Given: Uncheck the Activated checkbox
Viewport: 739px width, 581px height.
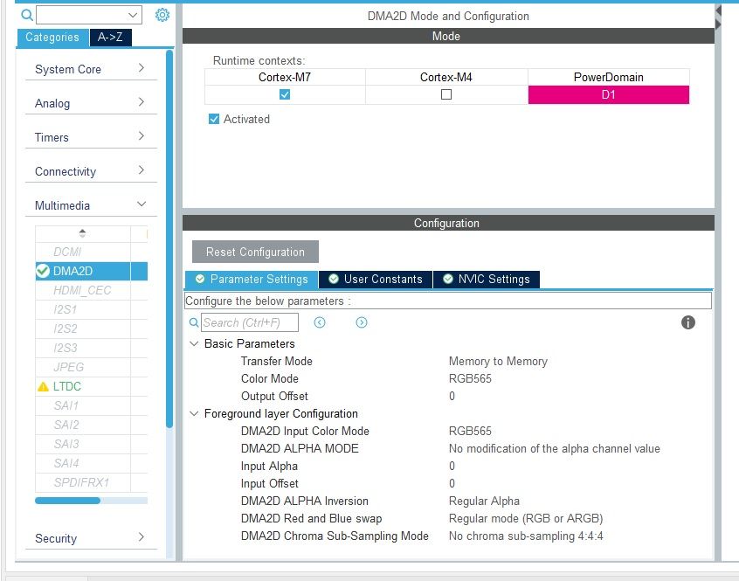Looking at the screenshot, I should click(214, 119).
